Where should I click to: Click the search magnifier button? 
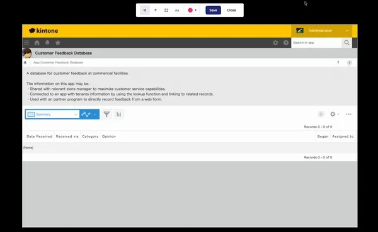point(346,43)
